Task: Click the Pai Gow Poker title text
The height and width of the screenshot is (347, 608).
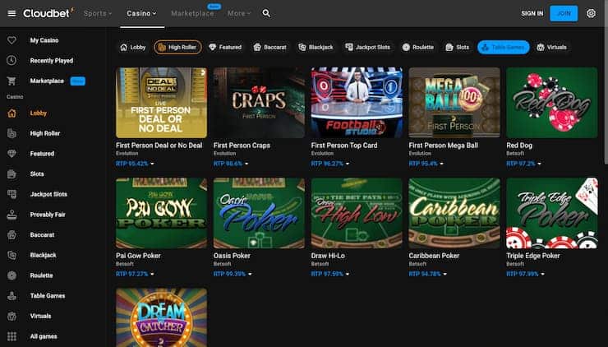Action: coord(138,256)
